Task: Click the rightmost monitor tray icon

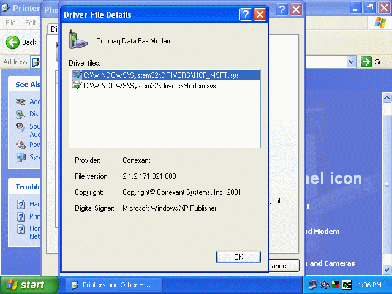Action: [347, 284]
